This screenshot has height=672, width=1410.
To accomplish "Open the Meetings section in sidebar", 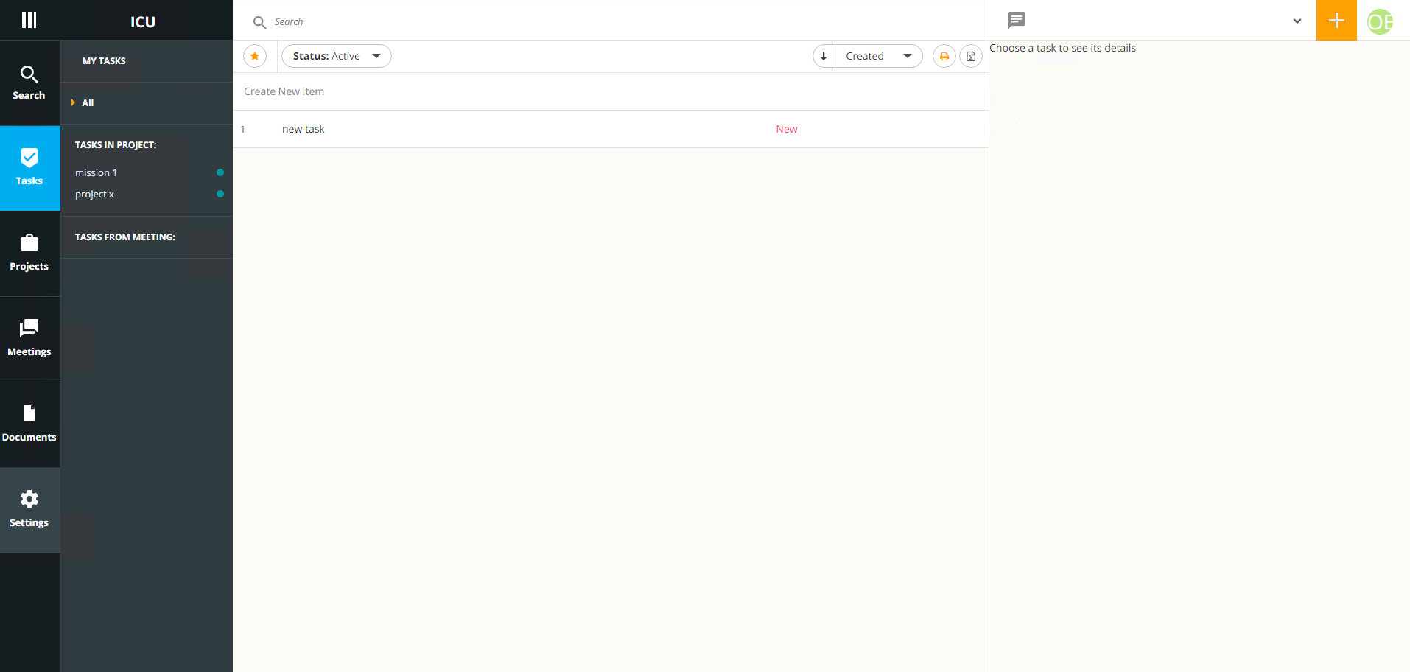I will point(29,339).
